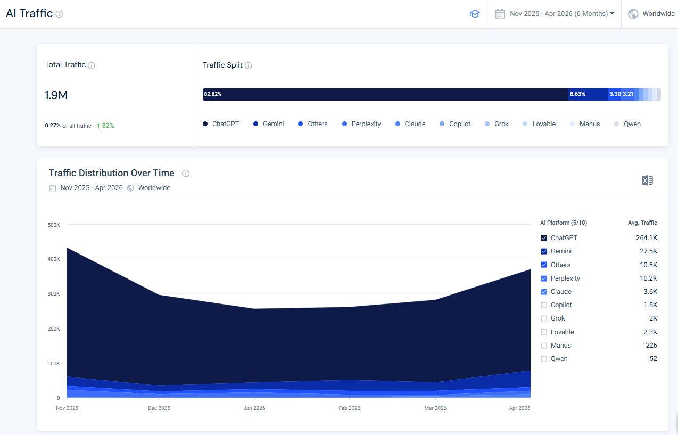Click Others legend item under Traffic Split
This screenshot has height=435, width=678.
313,124
